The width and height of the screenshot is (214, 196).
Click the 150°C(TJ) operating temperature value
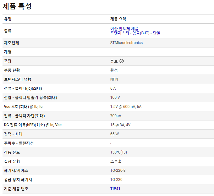[x=118, y=152]
